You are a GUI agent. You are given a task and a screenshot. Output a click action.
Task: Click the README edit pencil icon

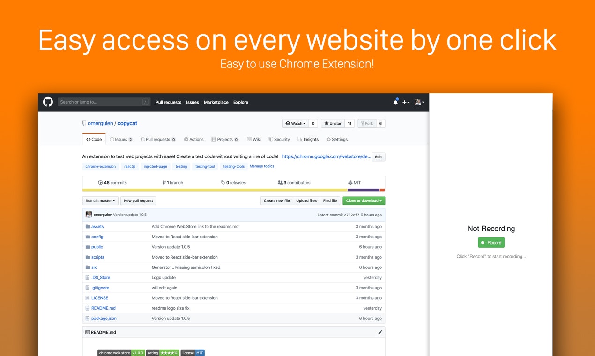[x=380, y=332]
